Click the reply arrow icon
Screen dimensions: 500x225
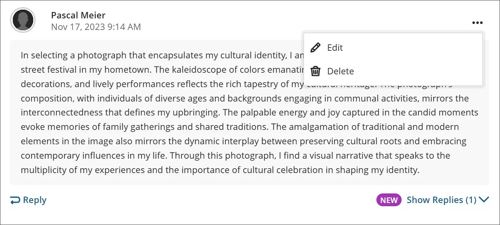pyautogui.click(x=15, y=200)
